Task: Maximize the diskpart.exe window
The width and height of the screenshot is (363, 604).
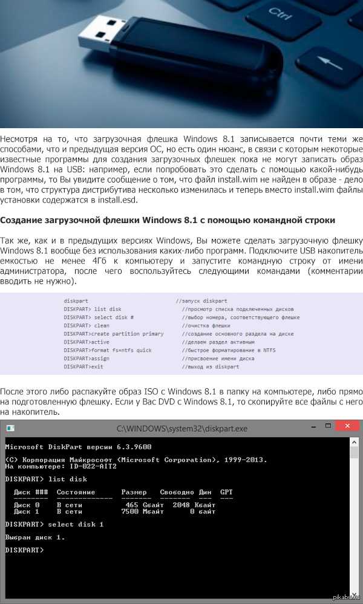Action: (x=328, y=426)
